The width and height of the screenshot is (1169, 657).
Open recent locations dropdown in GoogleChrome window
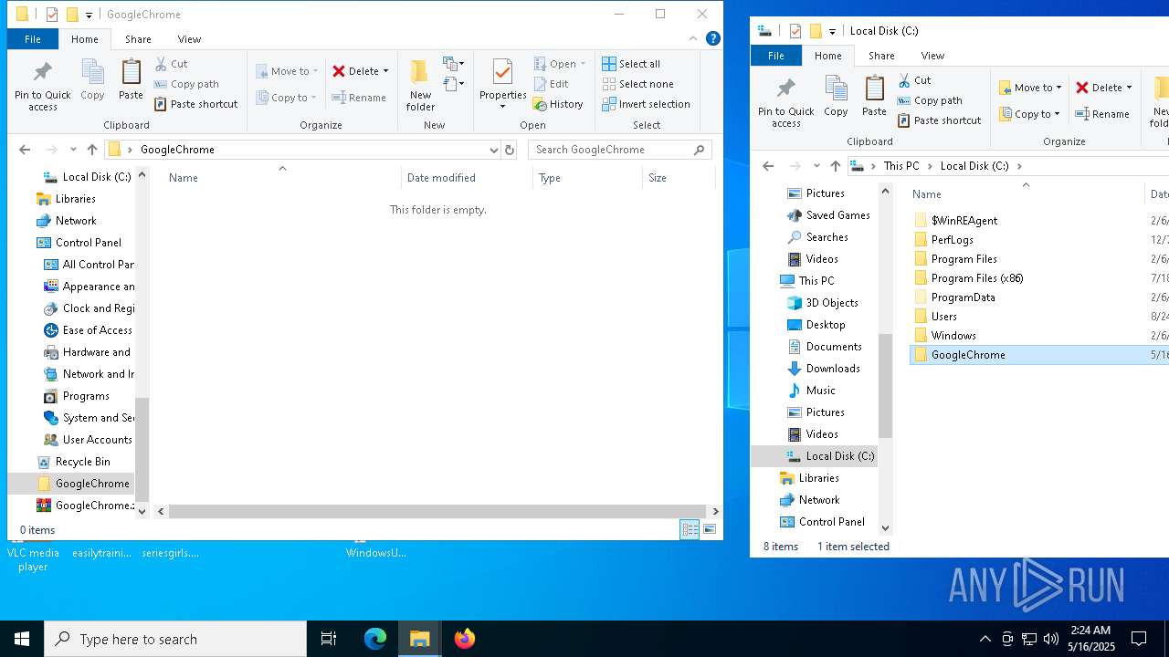tap(73, 150)
